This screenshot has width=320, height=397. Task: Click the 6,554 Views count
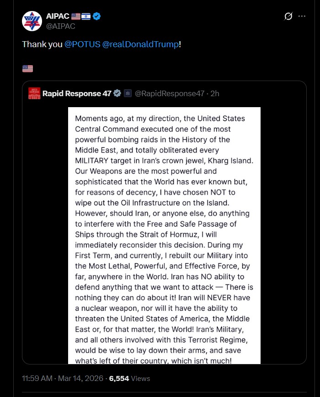tap(130, 379)
